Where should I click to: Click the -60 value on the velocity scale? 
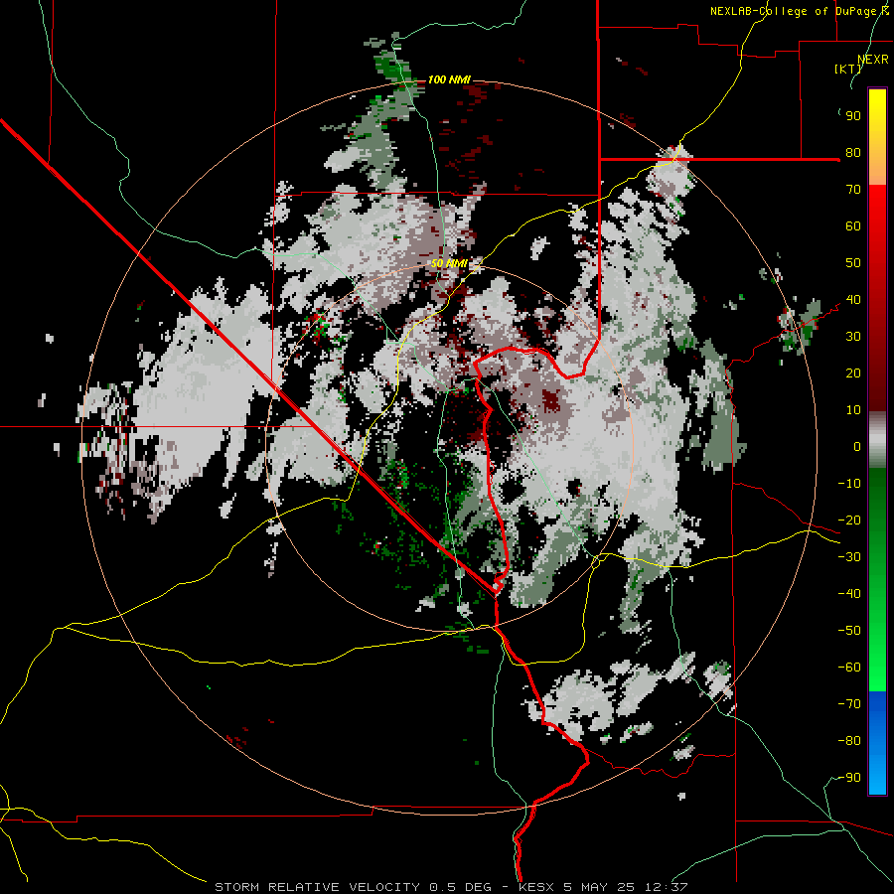(x=849, y=668)
